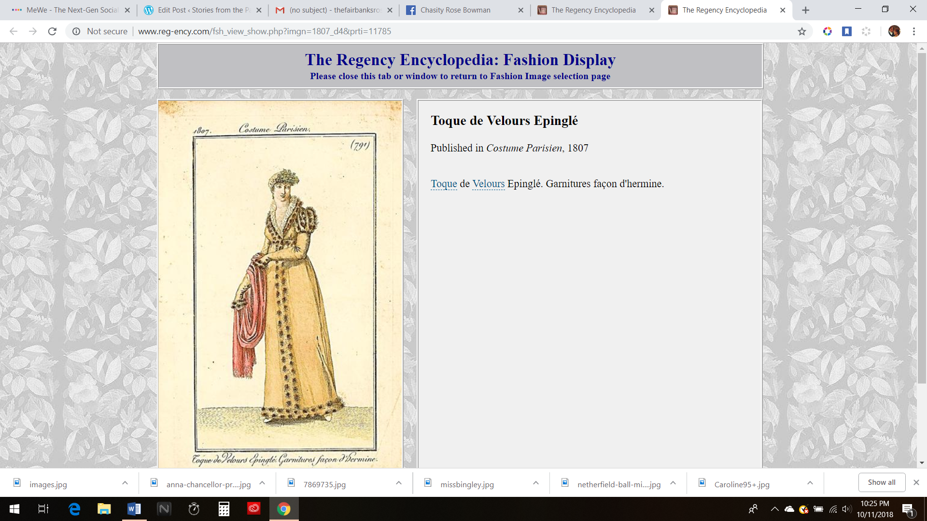Expand options for images.jpg download

tap(125, 483)
